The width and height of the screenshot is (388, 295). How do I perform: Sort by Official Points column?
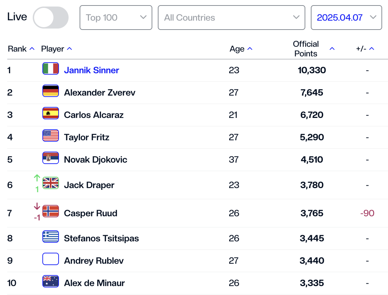(313, 49)
